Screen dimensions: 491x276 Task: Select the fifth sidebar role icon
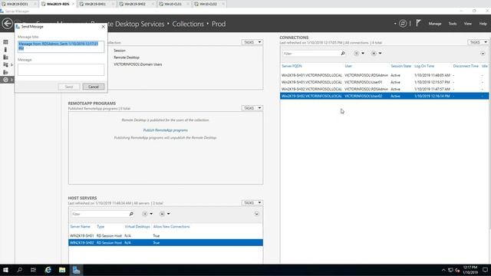click(x=5, y=72)
